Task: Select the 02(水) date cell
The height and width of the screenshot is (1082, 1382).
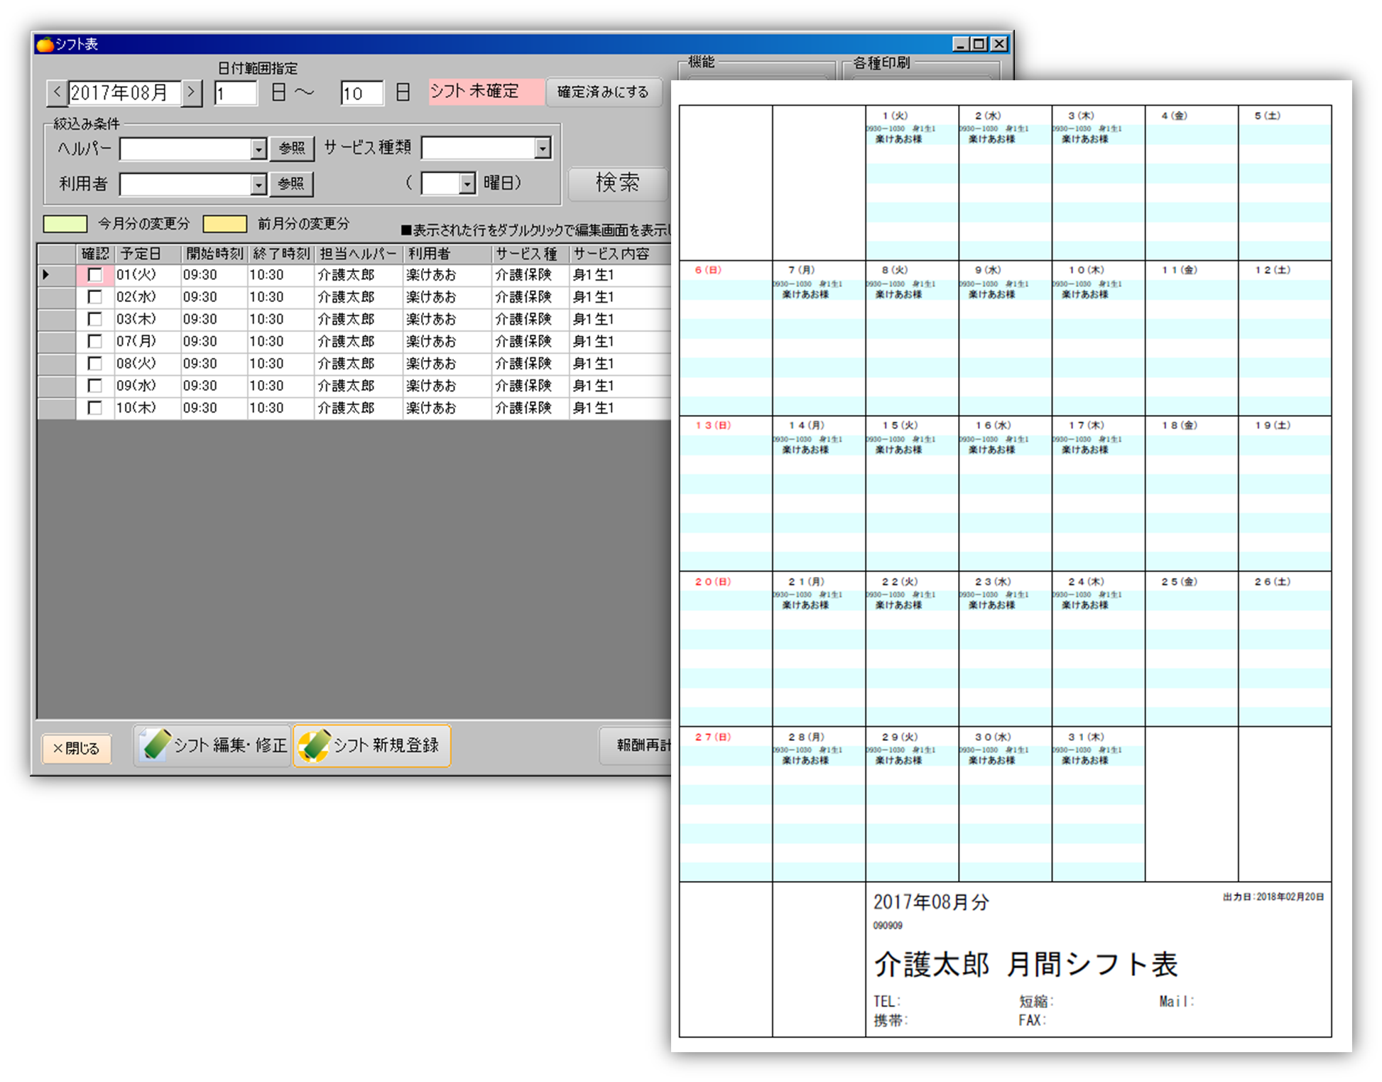Action: [148, 297]
